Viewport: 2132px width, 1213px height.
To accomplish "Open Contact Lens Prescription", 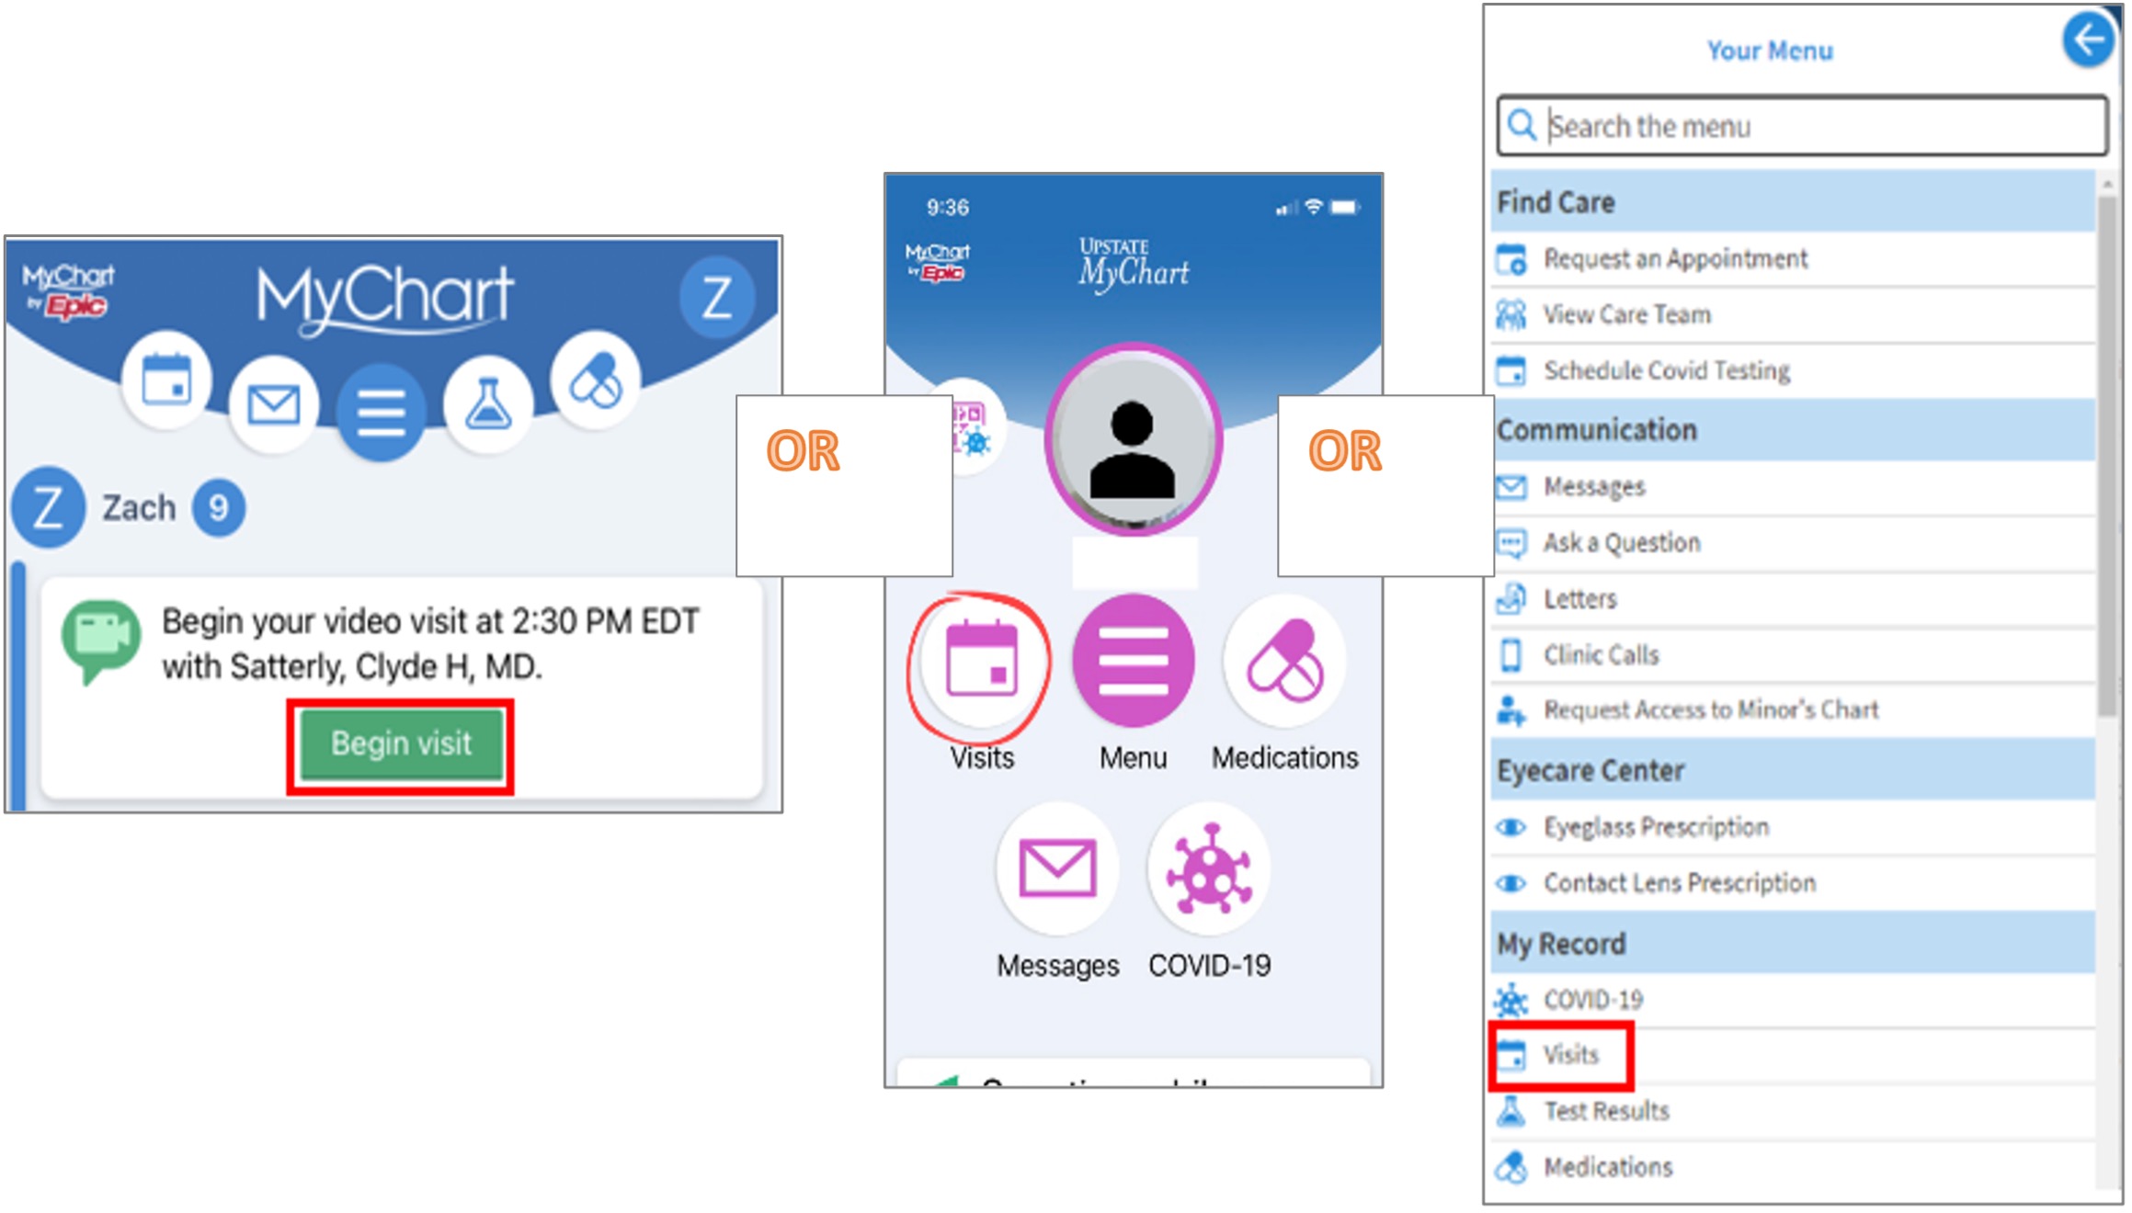I will [1793, 883].
